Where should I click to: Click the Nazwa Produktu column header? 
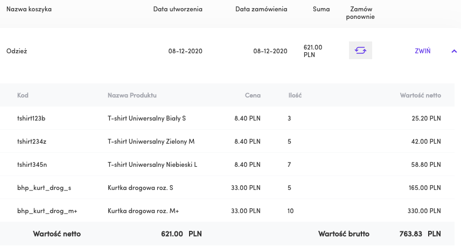tap(132, 95)
